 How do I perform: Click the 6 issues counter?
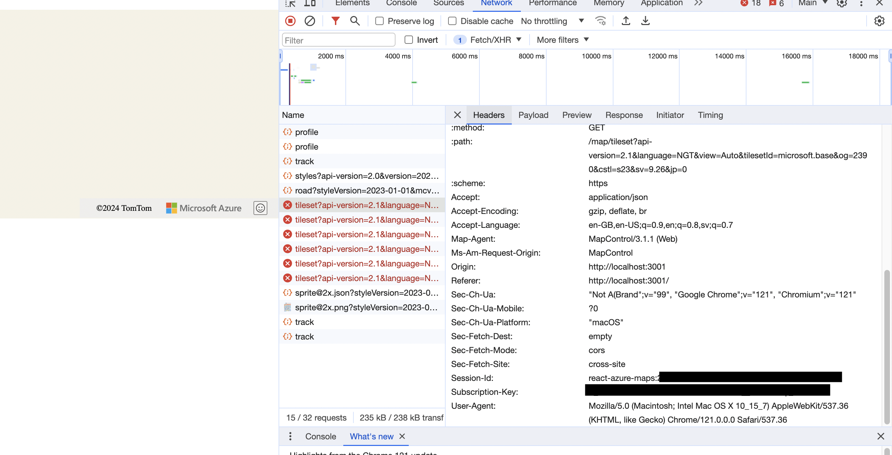(776, 3)
